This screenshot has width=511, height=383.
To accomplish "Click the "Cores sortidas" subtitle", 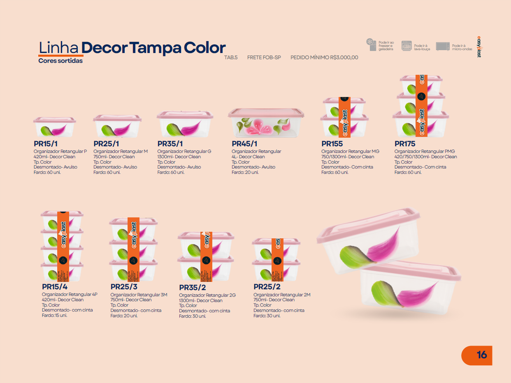I will coord(60,61).
